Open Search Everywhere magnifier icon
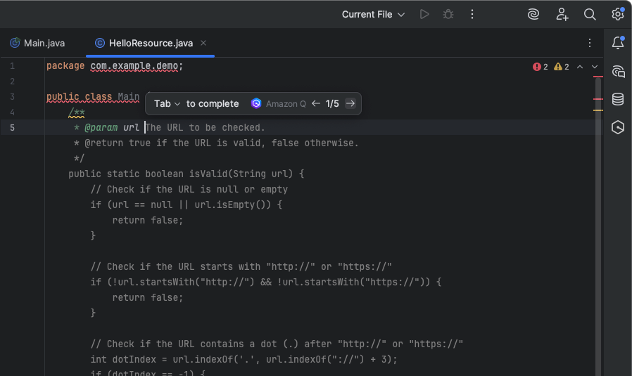632x376 pixels. click(590, 14)
